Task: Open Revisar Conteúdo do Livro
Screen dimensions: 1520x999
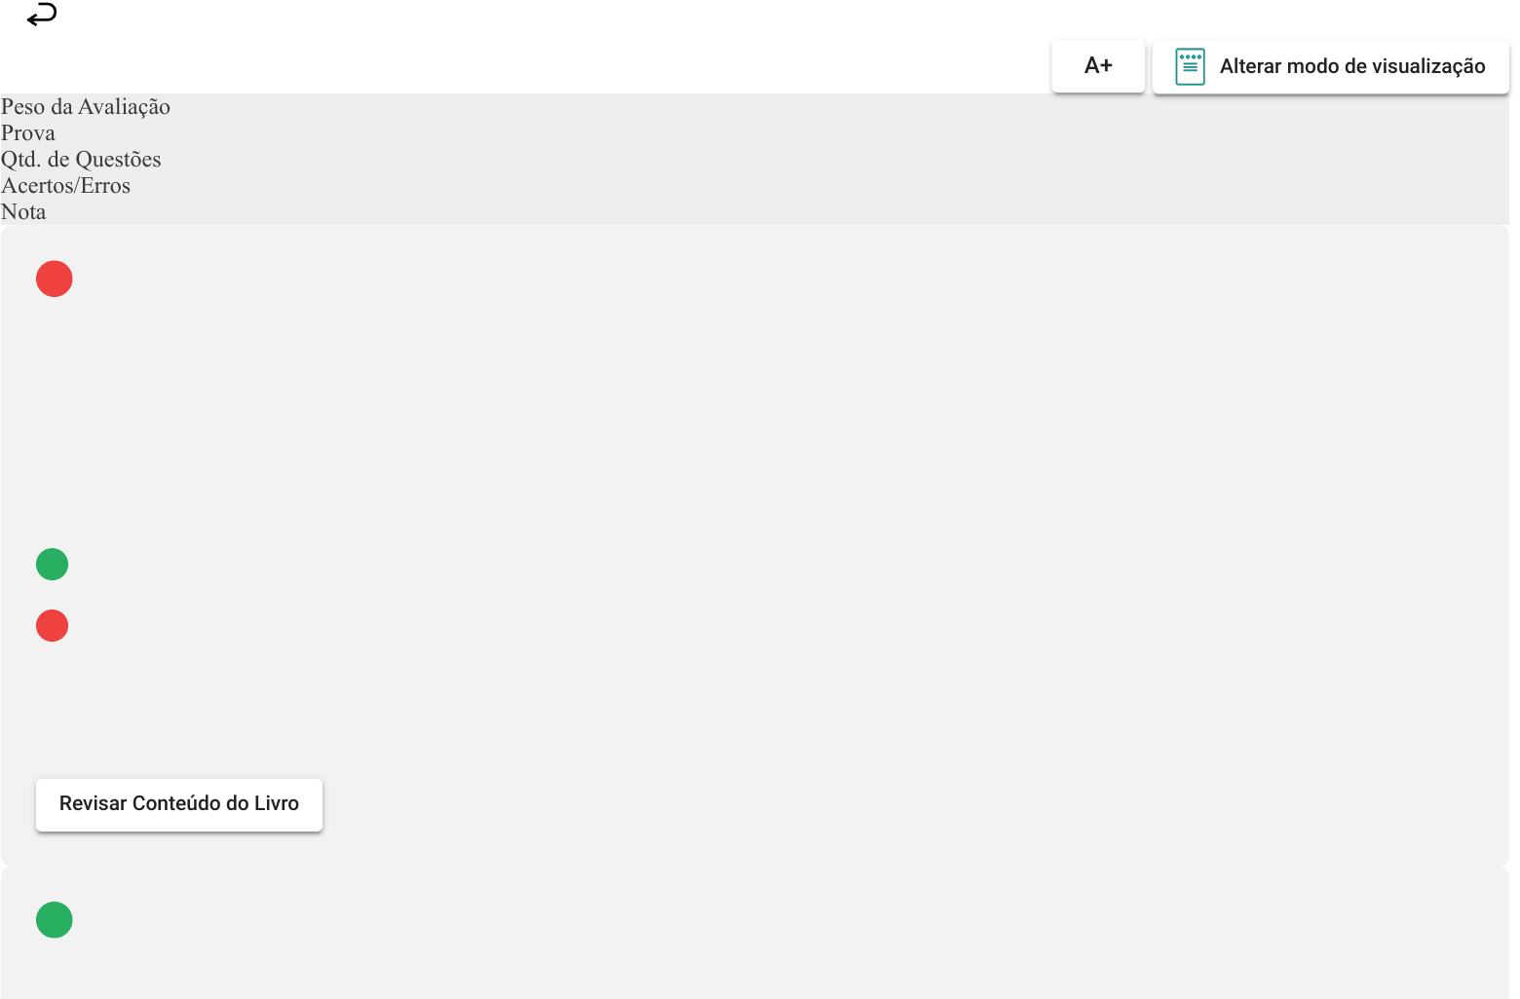Action: 179,804
